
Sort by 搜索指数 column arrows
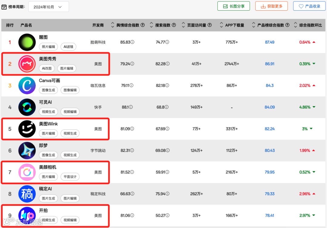click(151, 25)
